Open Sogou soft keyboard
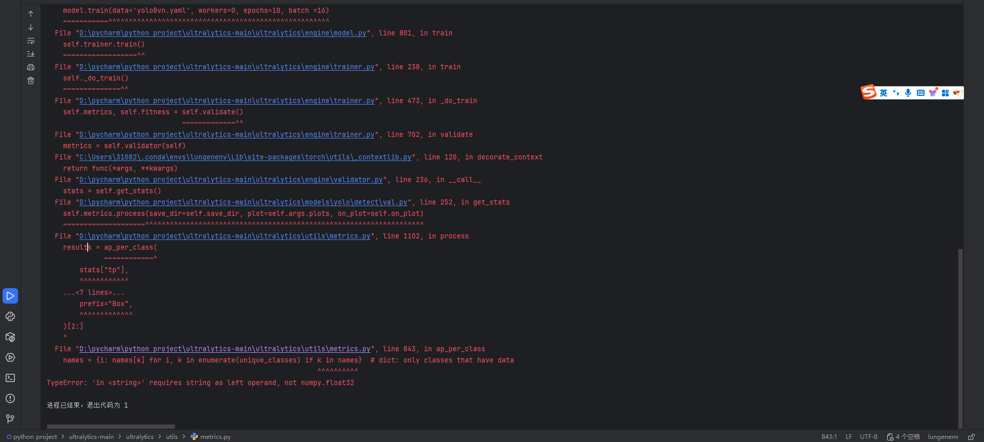 tap(920, 93)
